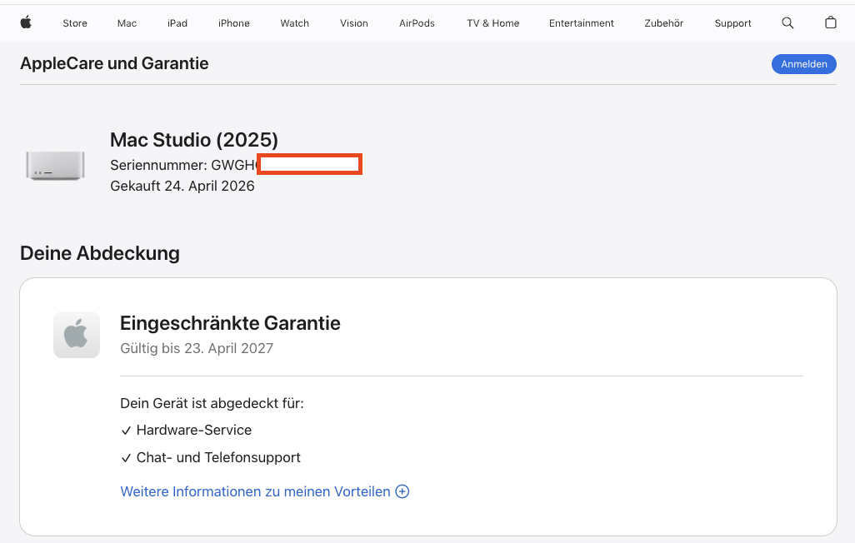Image resolution: width=855 pixels, height=543 pixels.
Task: Open the Zubehör menu item
Action: 663,23
